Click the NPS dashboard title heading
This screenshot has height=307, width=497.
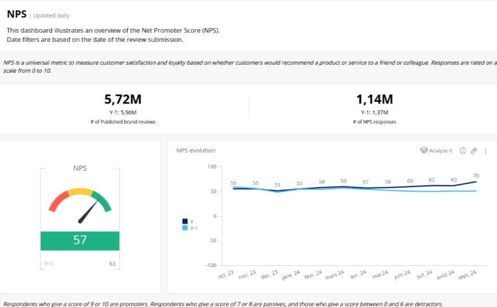pyautogui.click(x=17, y=15)
